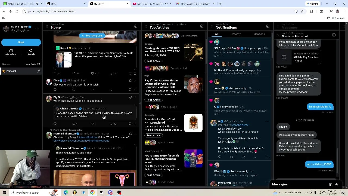348x196 pixels.
Task: Show hidden system tray icons
Action: pos(306,192)
